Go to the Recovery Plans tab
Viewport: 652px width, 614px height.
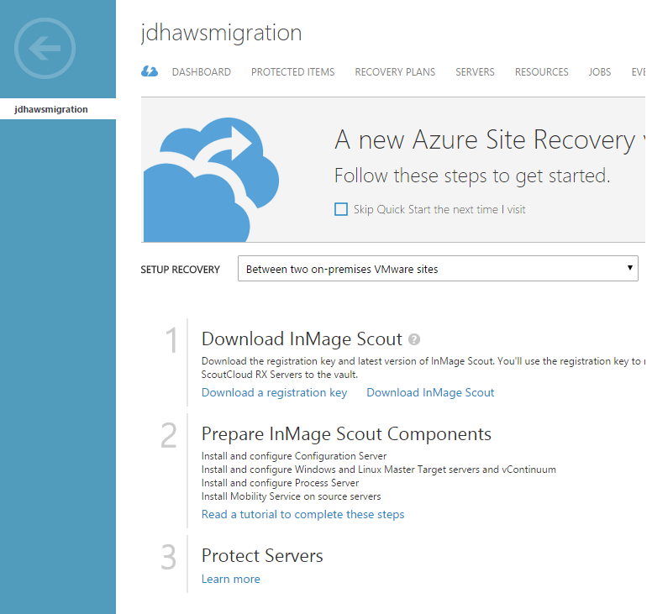coord(395,72)
